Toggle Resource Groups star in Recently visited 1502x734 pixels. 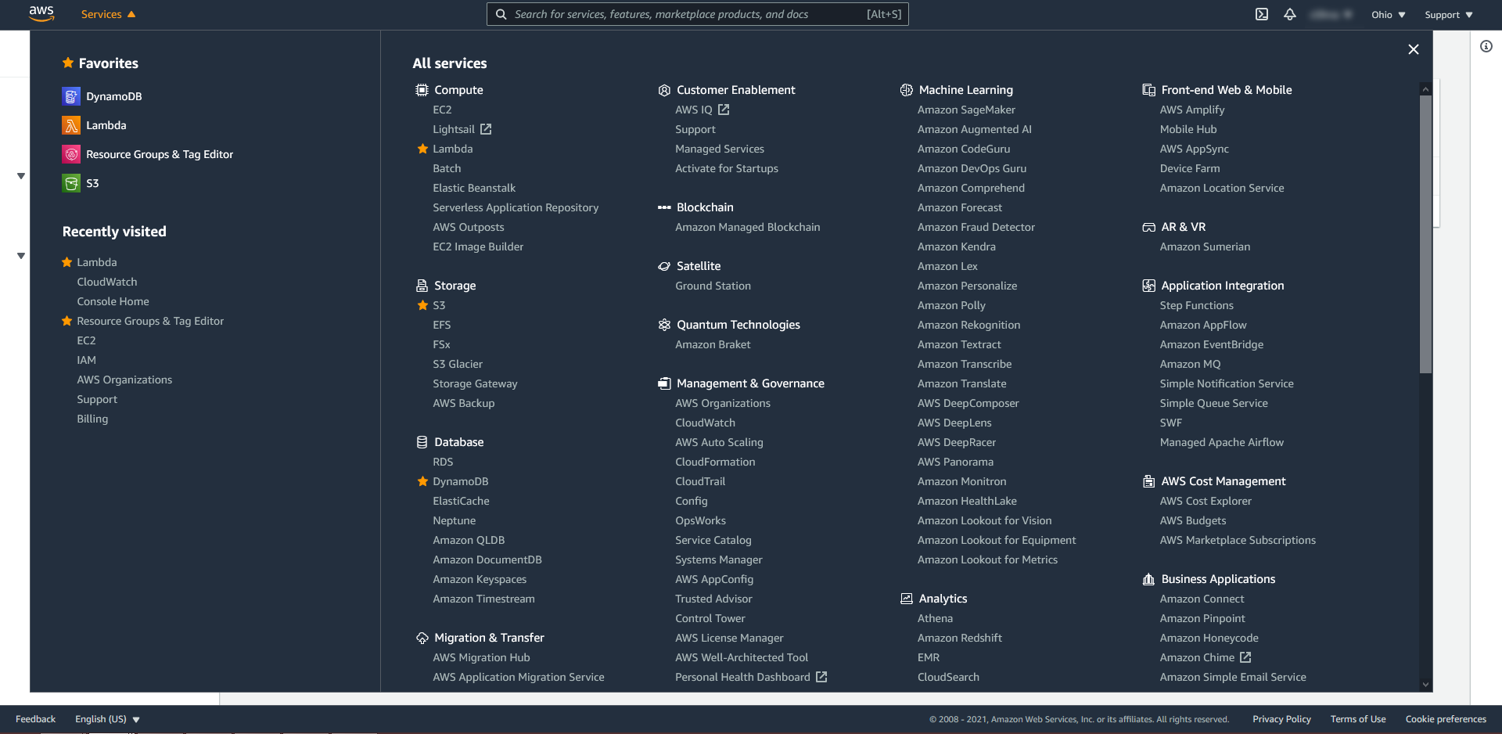coord(67,321)
